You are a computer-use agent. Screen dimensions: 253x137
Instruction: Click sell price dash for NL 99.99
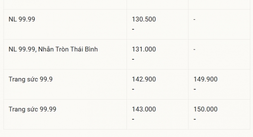(194, 19)
